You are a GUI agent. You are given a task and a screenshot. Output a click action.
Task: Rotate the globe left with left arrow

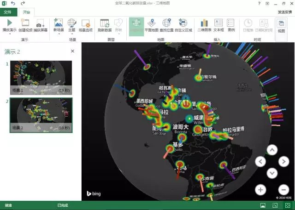[260, 161]
